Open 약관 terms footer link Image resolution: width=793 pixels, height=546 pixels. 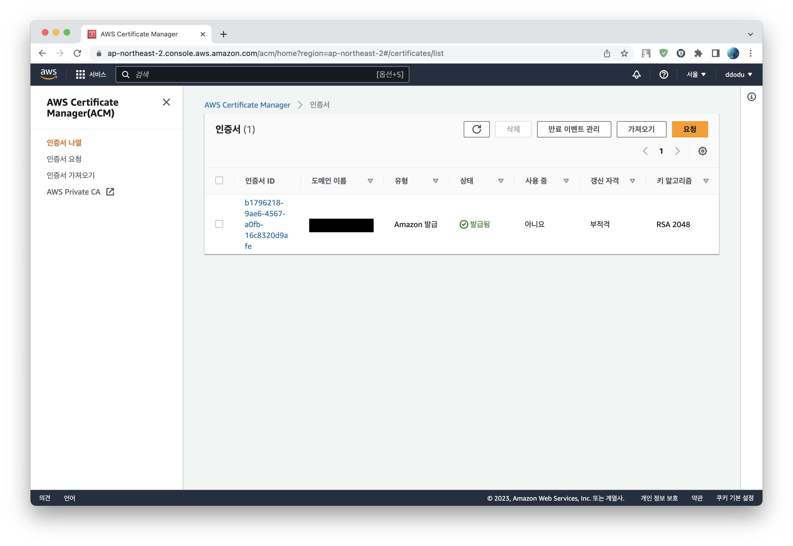[697, 498]
